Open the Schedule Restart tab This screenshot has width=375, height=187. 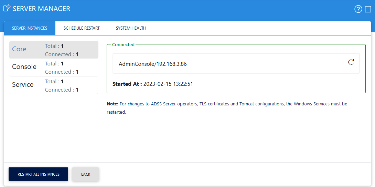click(82, 28)
